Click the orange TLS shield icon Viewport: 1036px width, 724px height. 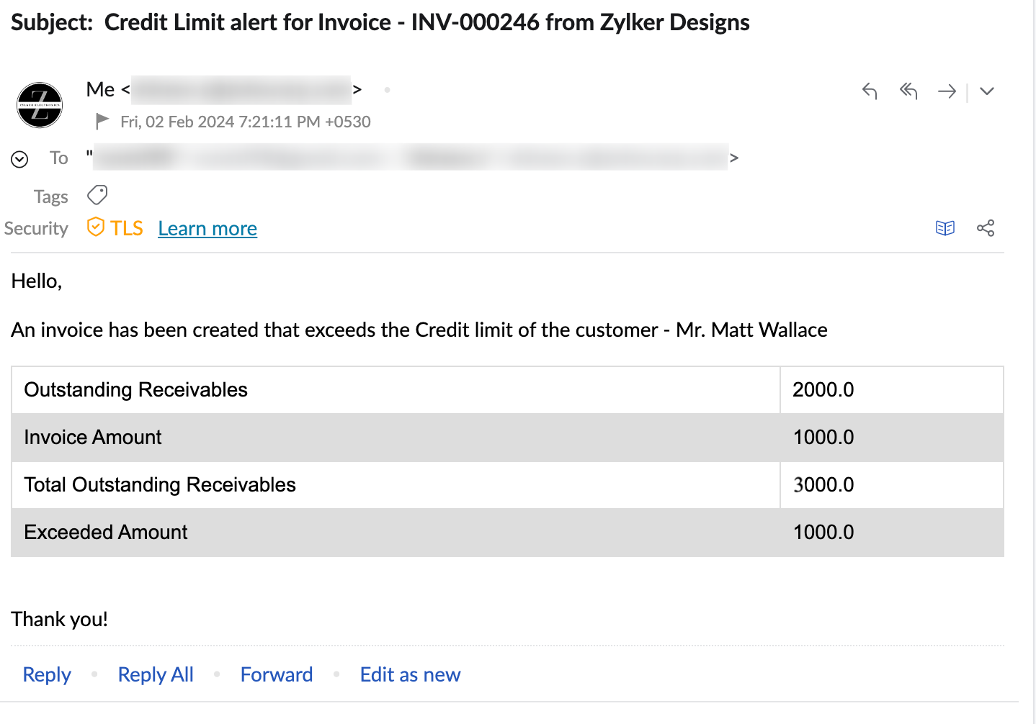coord(96,227)
